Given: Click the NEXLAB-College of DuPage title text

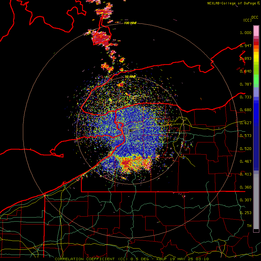Looking at the screenshot, I should pyautogui.click(x=232, y=3).
